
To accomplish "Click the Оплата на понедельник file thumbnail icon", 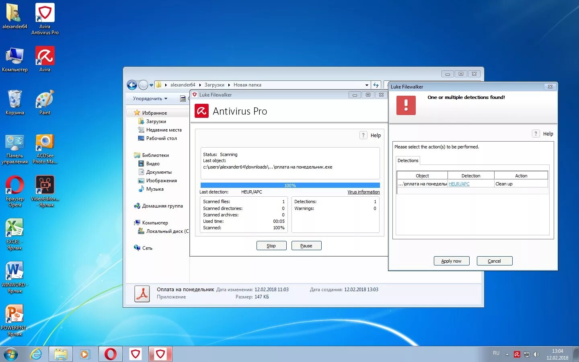I will pos(142,294).
